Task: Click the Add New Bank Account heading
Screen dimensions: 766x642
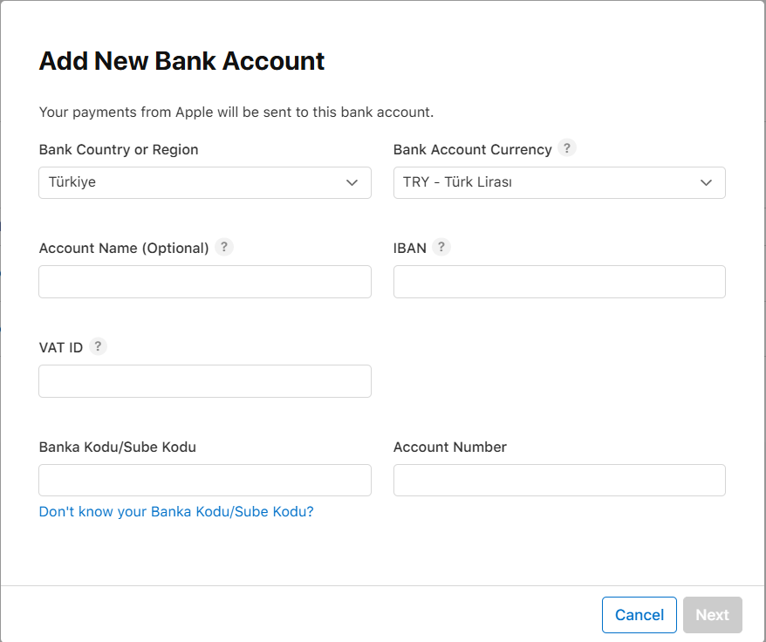Action: click(x=181, y=61)
